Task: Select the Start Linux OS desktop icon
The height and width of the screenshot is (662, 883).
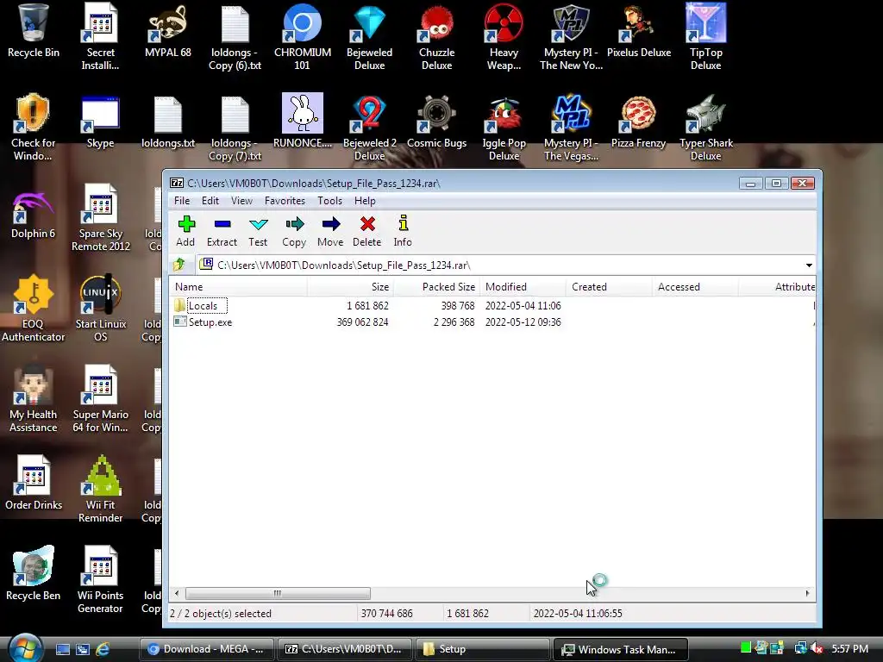Action: point(100,309)
